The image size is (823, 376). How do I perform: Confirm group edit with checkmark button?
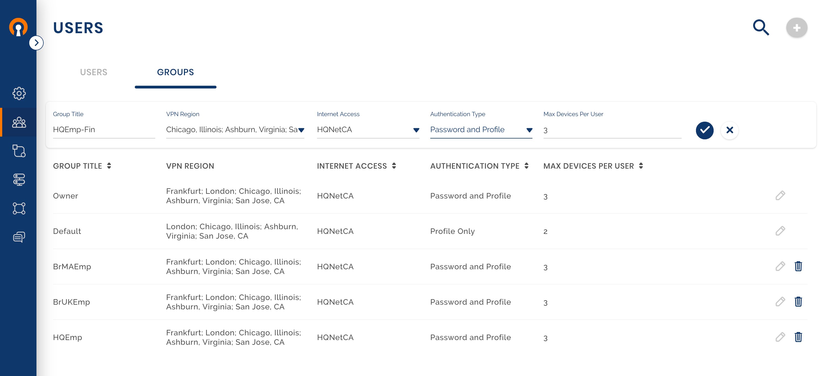coord(705,130)
